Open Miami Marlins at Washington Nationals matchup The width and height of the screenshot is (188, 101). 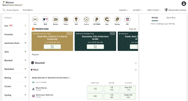pos(51,78)
